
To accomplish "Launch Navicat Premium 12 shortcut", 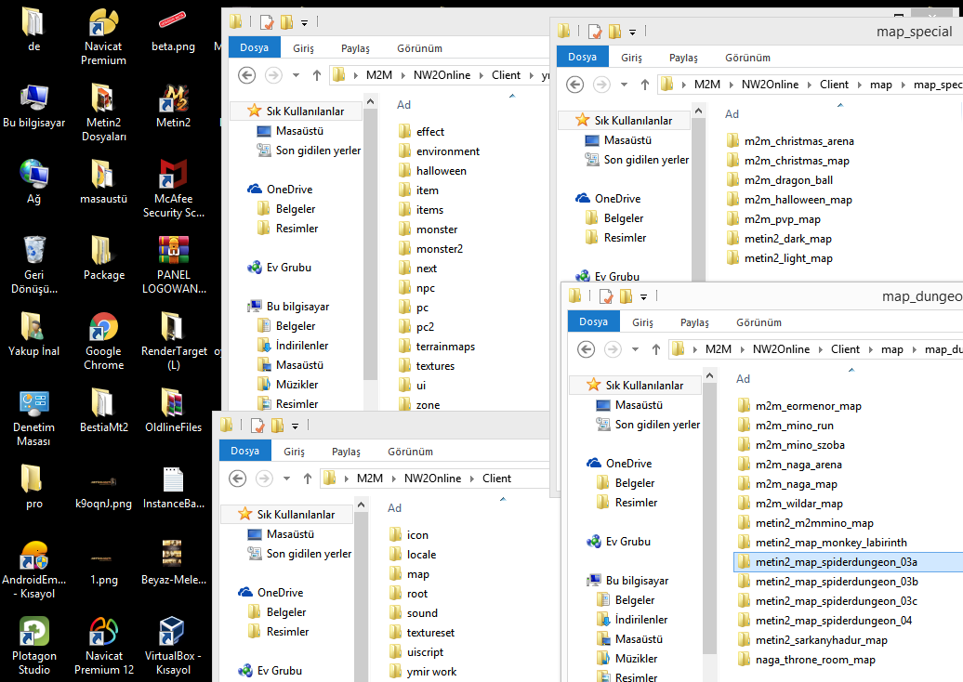I will coord(103,647).
